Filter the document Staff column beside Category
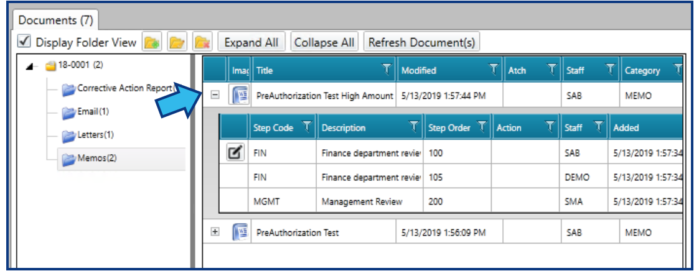Screen dimensions: 699x271 pos(611,70)
